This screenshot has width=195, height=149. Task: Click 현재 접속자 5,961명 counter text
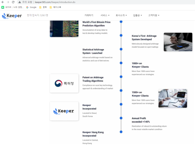pyautogui.click(x=38, y=15)
